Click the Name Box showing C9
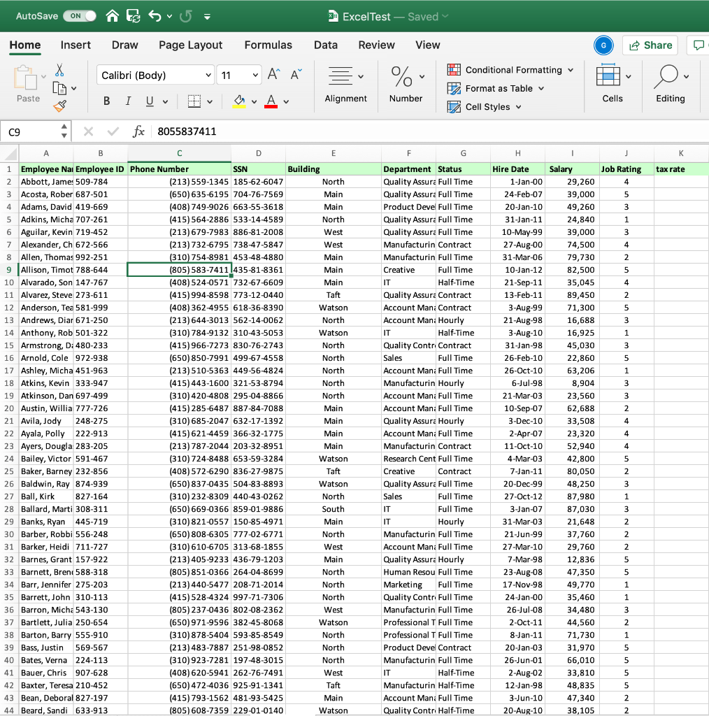This screenshot has height=716, width=709. pyautogui.click(x=28, y=131)
